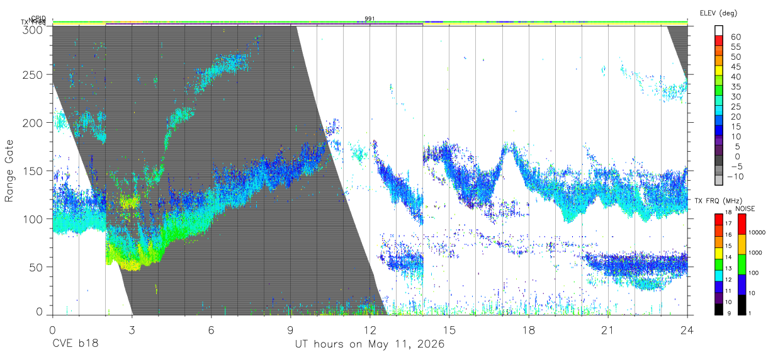Click the red 55–60 swatch in ELEV bar
Viewport: 773px width, 357px height.
tap(719, 41)
